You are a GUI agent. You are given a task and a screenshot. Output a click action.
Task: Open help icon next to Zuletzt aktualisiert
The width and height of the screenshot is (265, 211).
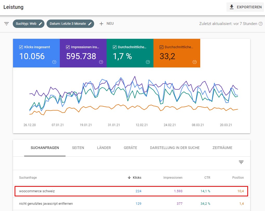pos(261,24)
